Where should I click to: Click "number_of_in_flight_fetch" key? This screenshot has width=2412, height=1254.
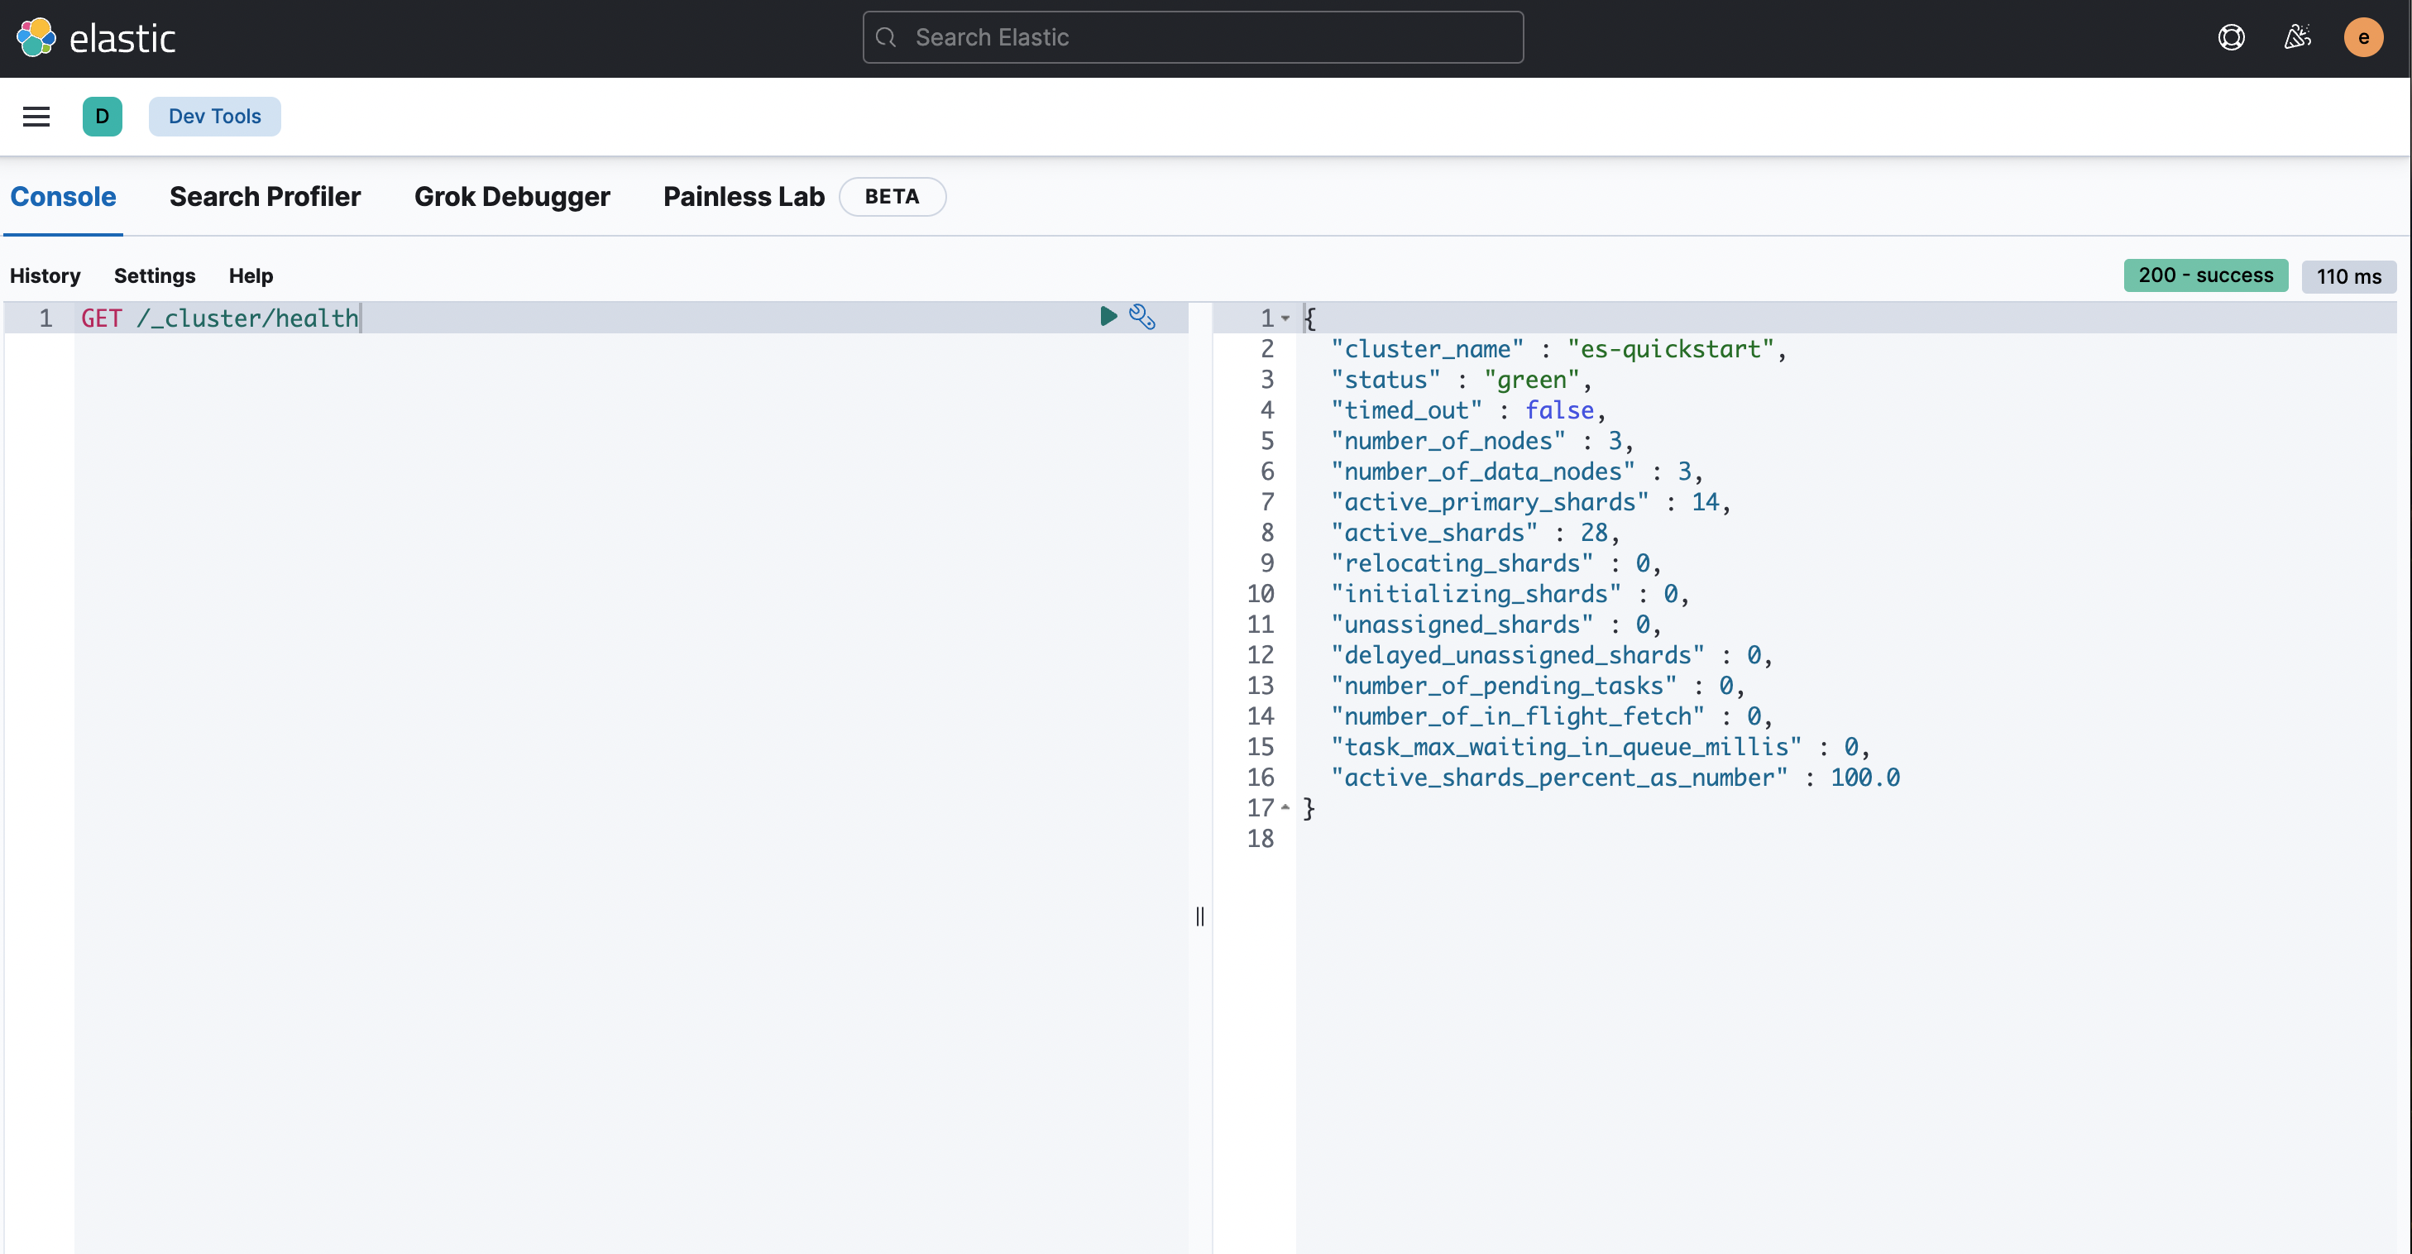click(x=1518, y=716)
